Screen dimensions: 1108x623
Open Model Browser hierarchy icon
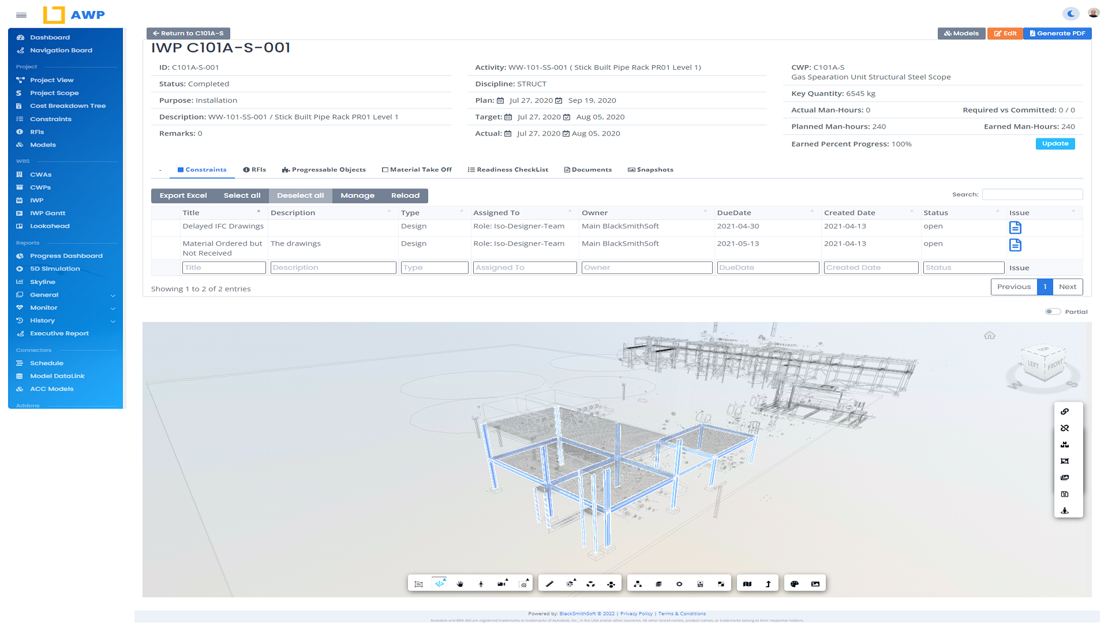click(638, 584)
